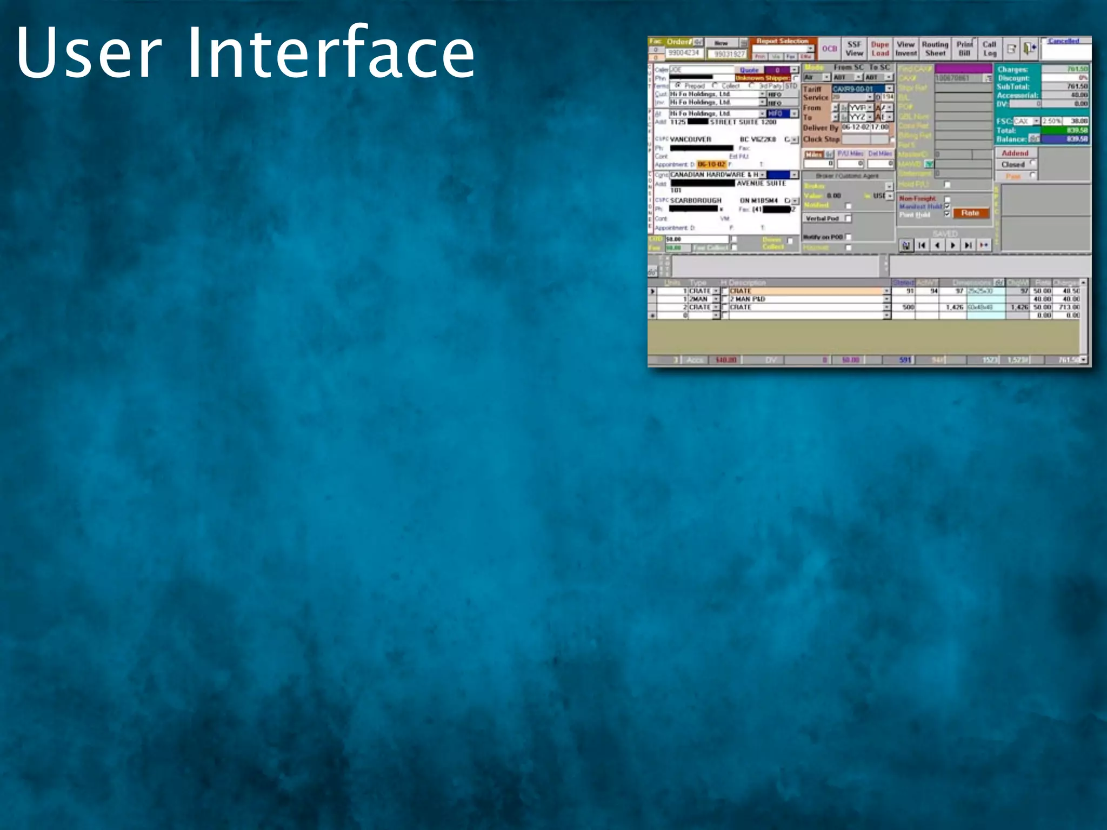Click the Addend button
The image size is (1107, 830).
[1015, 153]
